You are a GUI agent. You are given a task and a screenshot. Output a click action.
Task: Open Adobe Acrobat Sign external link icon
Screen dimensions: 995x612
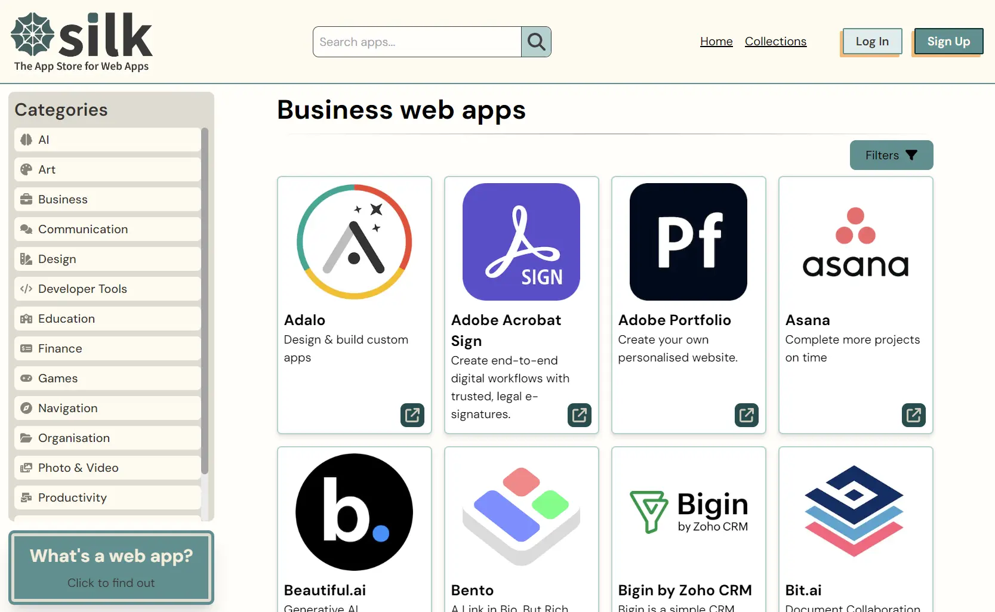click(580, 415)
